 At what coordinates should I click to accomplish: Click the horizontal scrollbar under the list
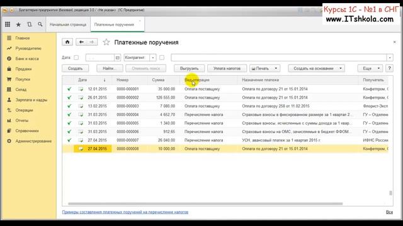pyautogui.click(x=205, y=203)
